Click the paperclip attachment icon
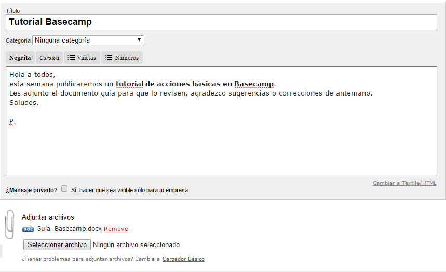 pos(9,224)
